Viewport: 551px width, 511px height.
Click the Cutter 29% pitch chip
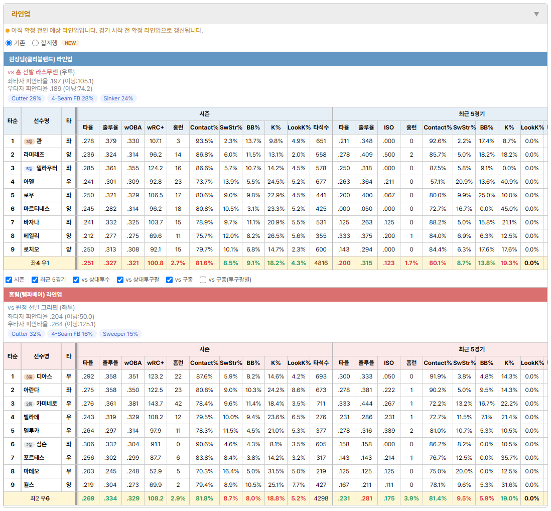[x=27, y=98]
